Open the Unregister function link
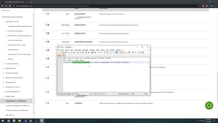218x123 pixels. (x=78, y=103)
